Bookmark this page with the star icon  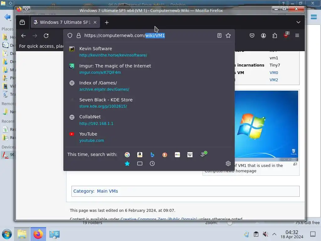(x=228, y=35)
